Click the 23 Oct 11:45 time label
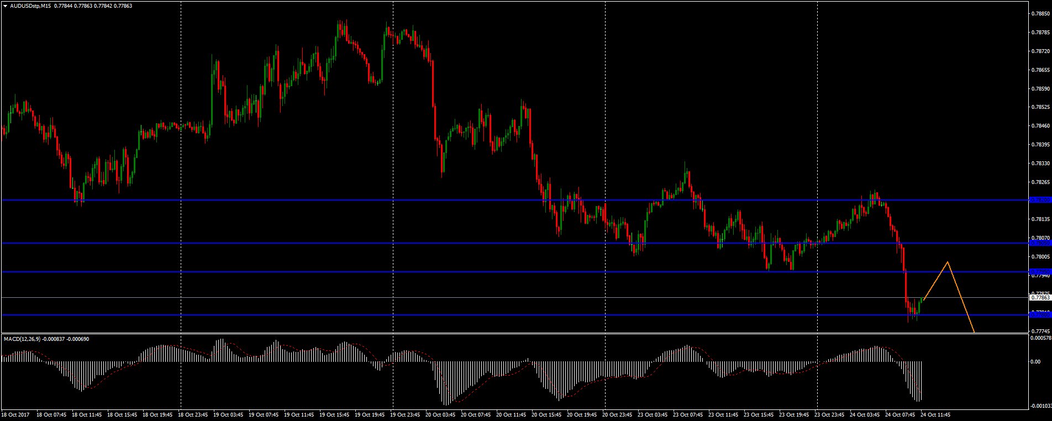 click(723, 414)
